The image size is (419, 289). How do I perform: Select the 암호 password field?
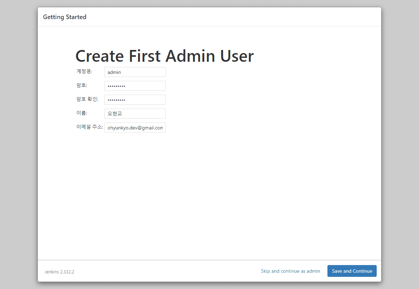(135, 86)
